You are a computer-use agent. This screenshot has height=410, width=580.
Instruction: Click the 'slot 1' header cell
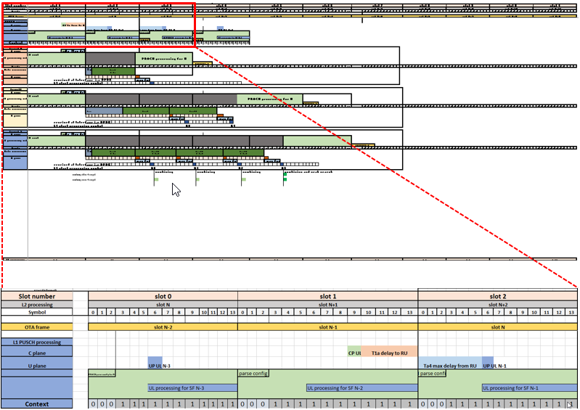327,296
